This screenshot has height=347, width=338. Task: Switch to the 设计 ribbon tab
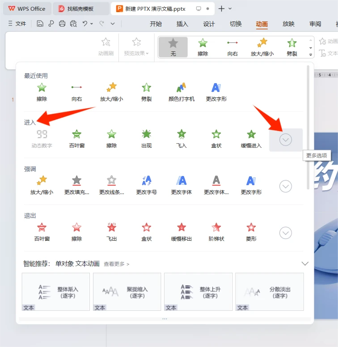pos(209,24)
